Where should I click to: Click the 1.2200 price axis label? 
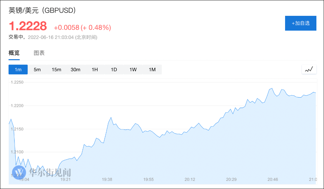click(17, 106)
